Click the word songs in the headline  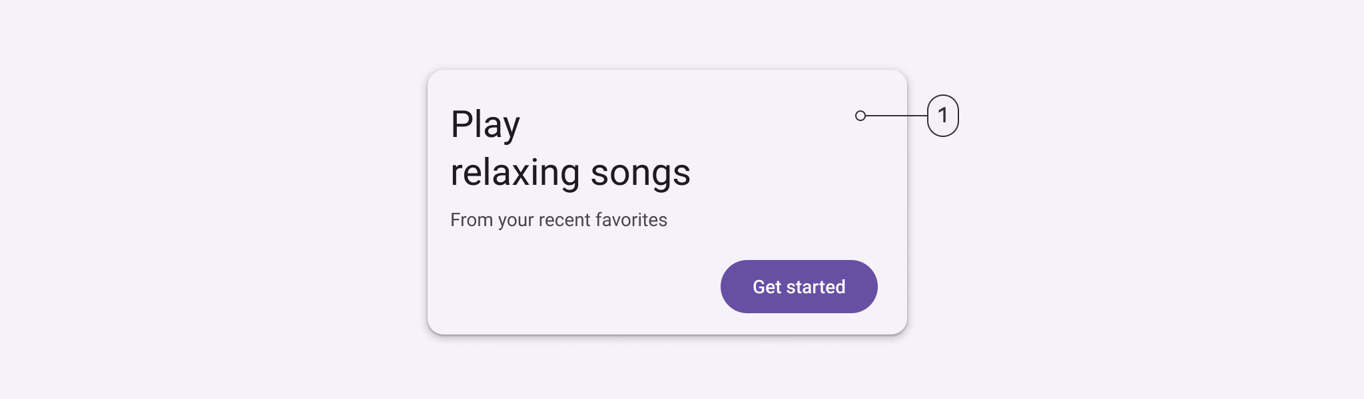pyautogui.click(x=640, y=173)
